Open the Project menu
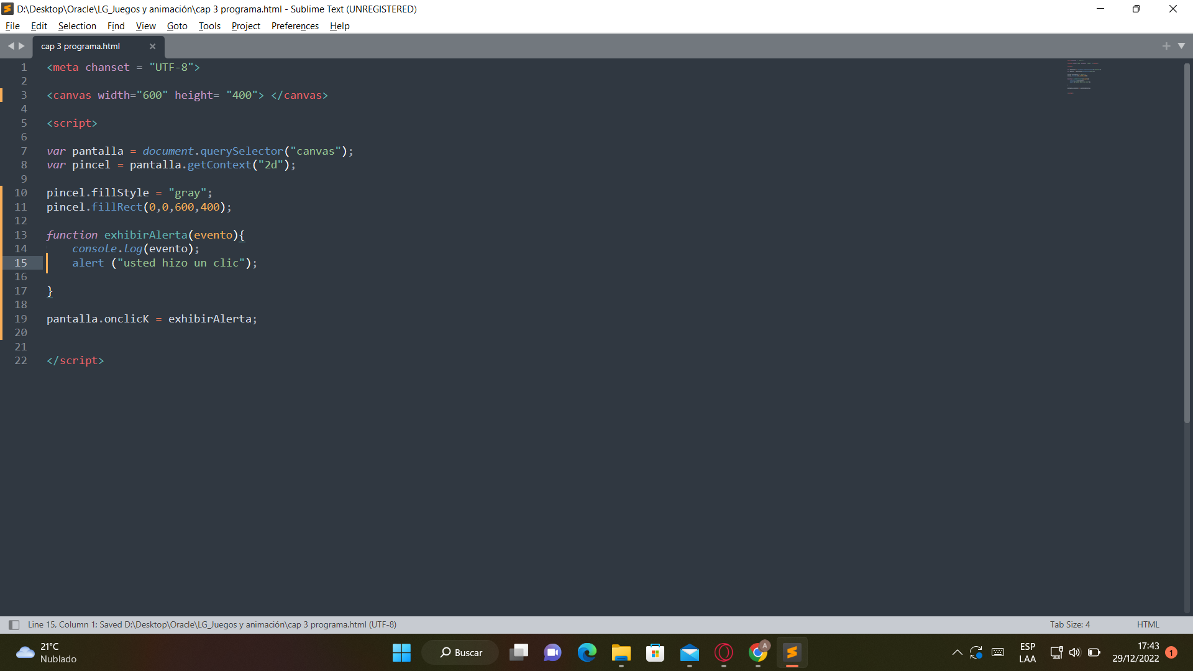The height and width of the screenshot is (671, 1193). click(x=245, y=26)
